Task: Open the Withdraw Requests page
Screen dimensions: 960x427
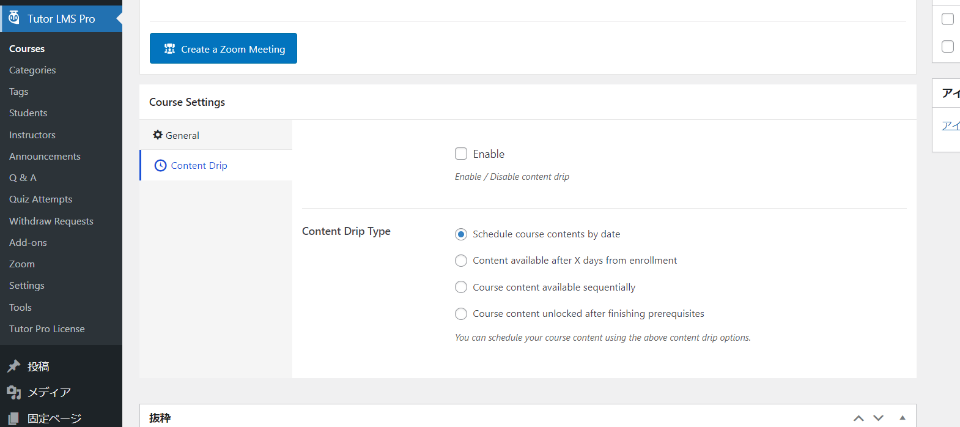Action: point(51,221)
